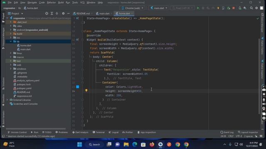
Task: Expand the linux folder
Action: point(10,53)
